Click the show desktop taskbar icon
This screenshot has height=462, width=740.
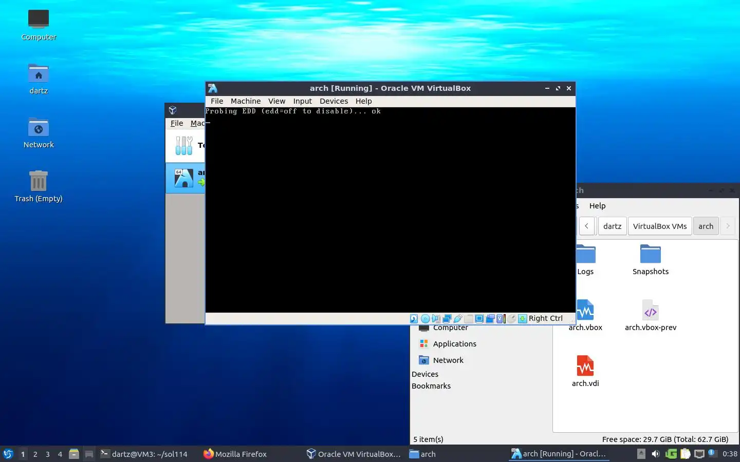coord(89,454)
